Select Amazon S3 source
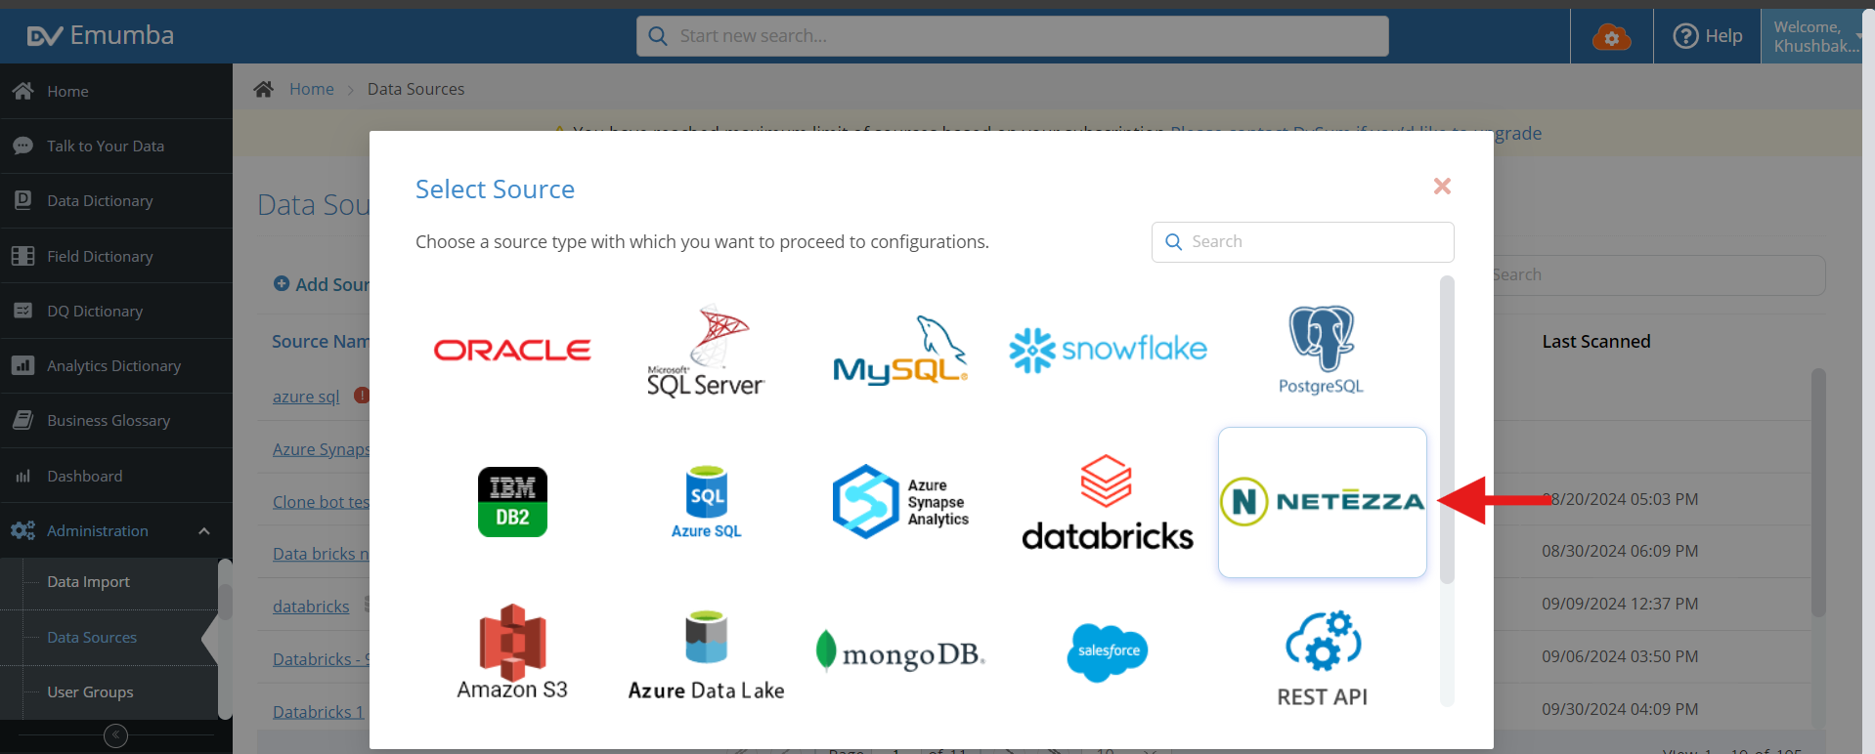 click(x=512, y=652)
